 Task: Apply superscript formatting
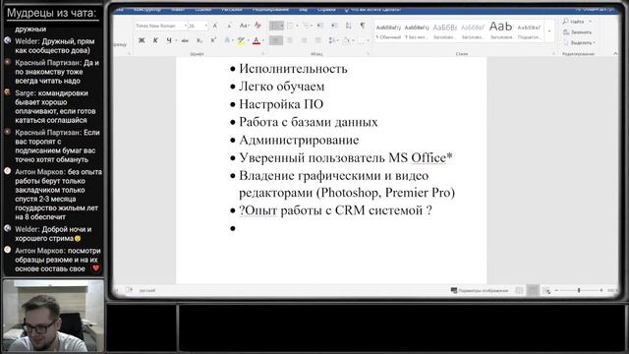[213, 40]
